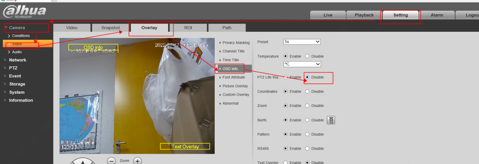Enable the North overlay
This screenshot has width=479, height=164.
pyautogui.click(x=286, y=120)
